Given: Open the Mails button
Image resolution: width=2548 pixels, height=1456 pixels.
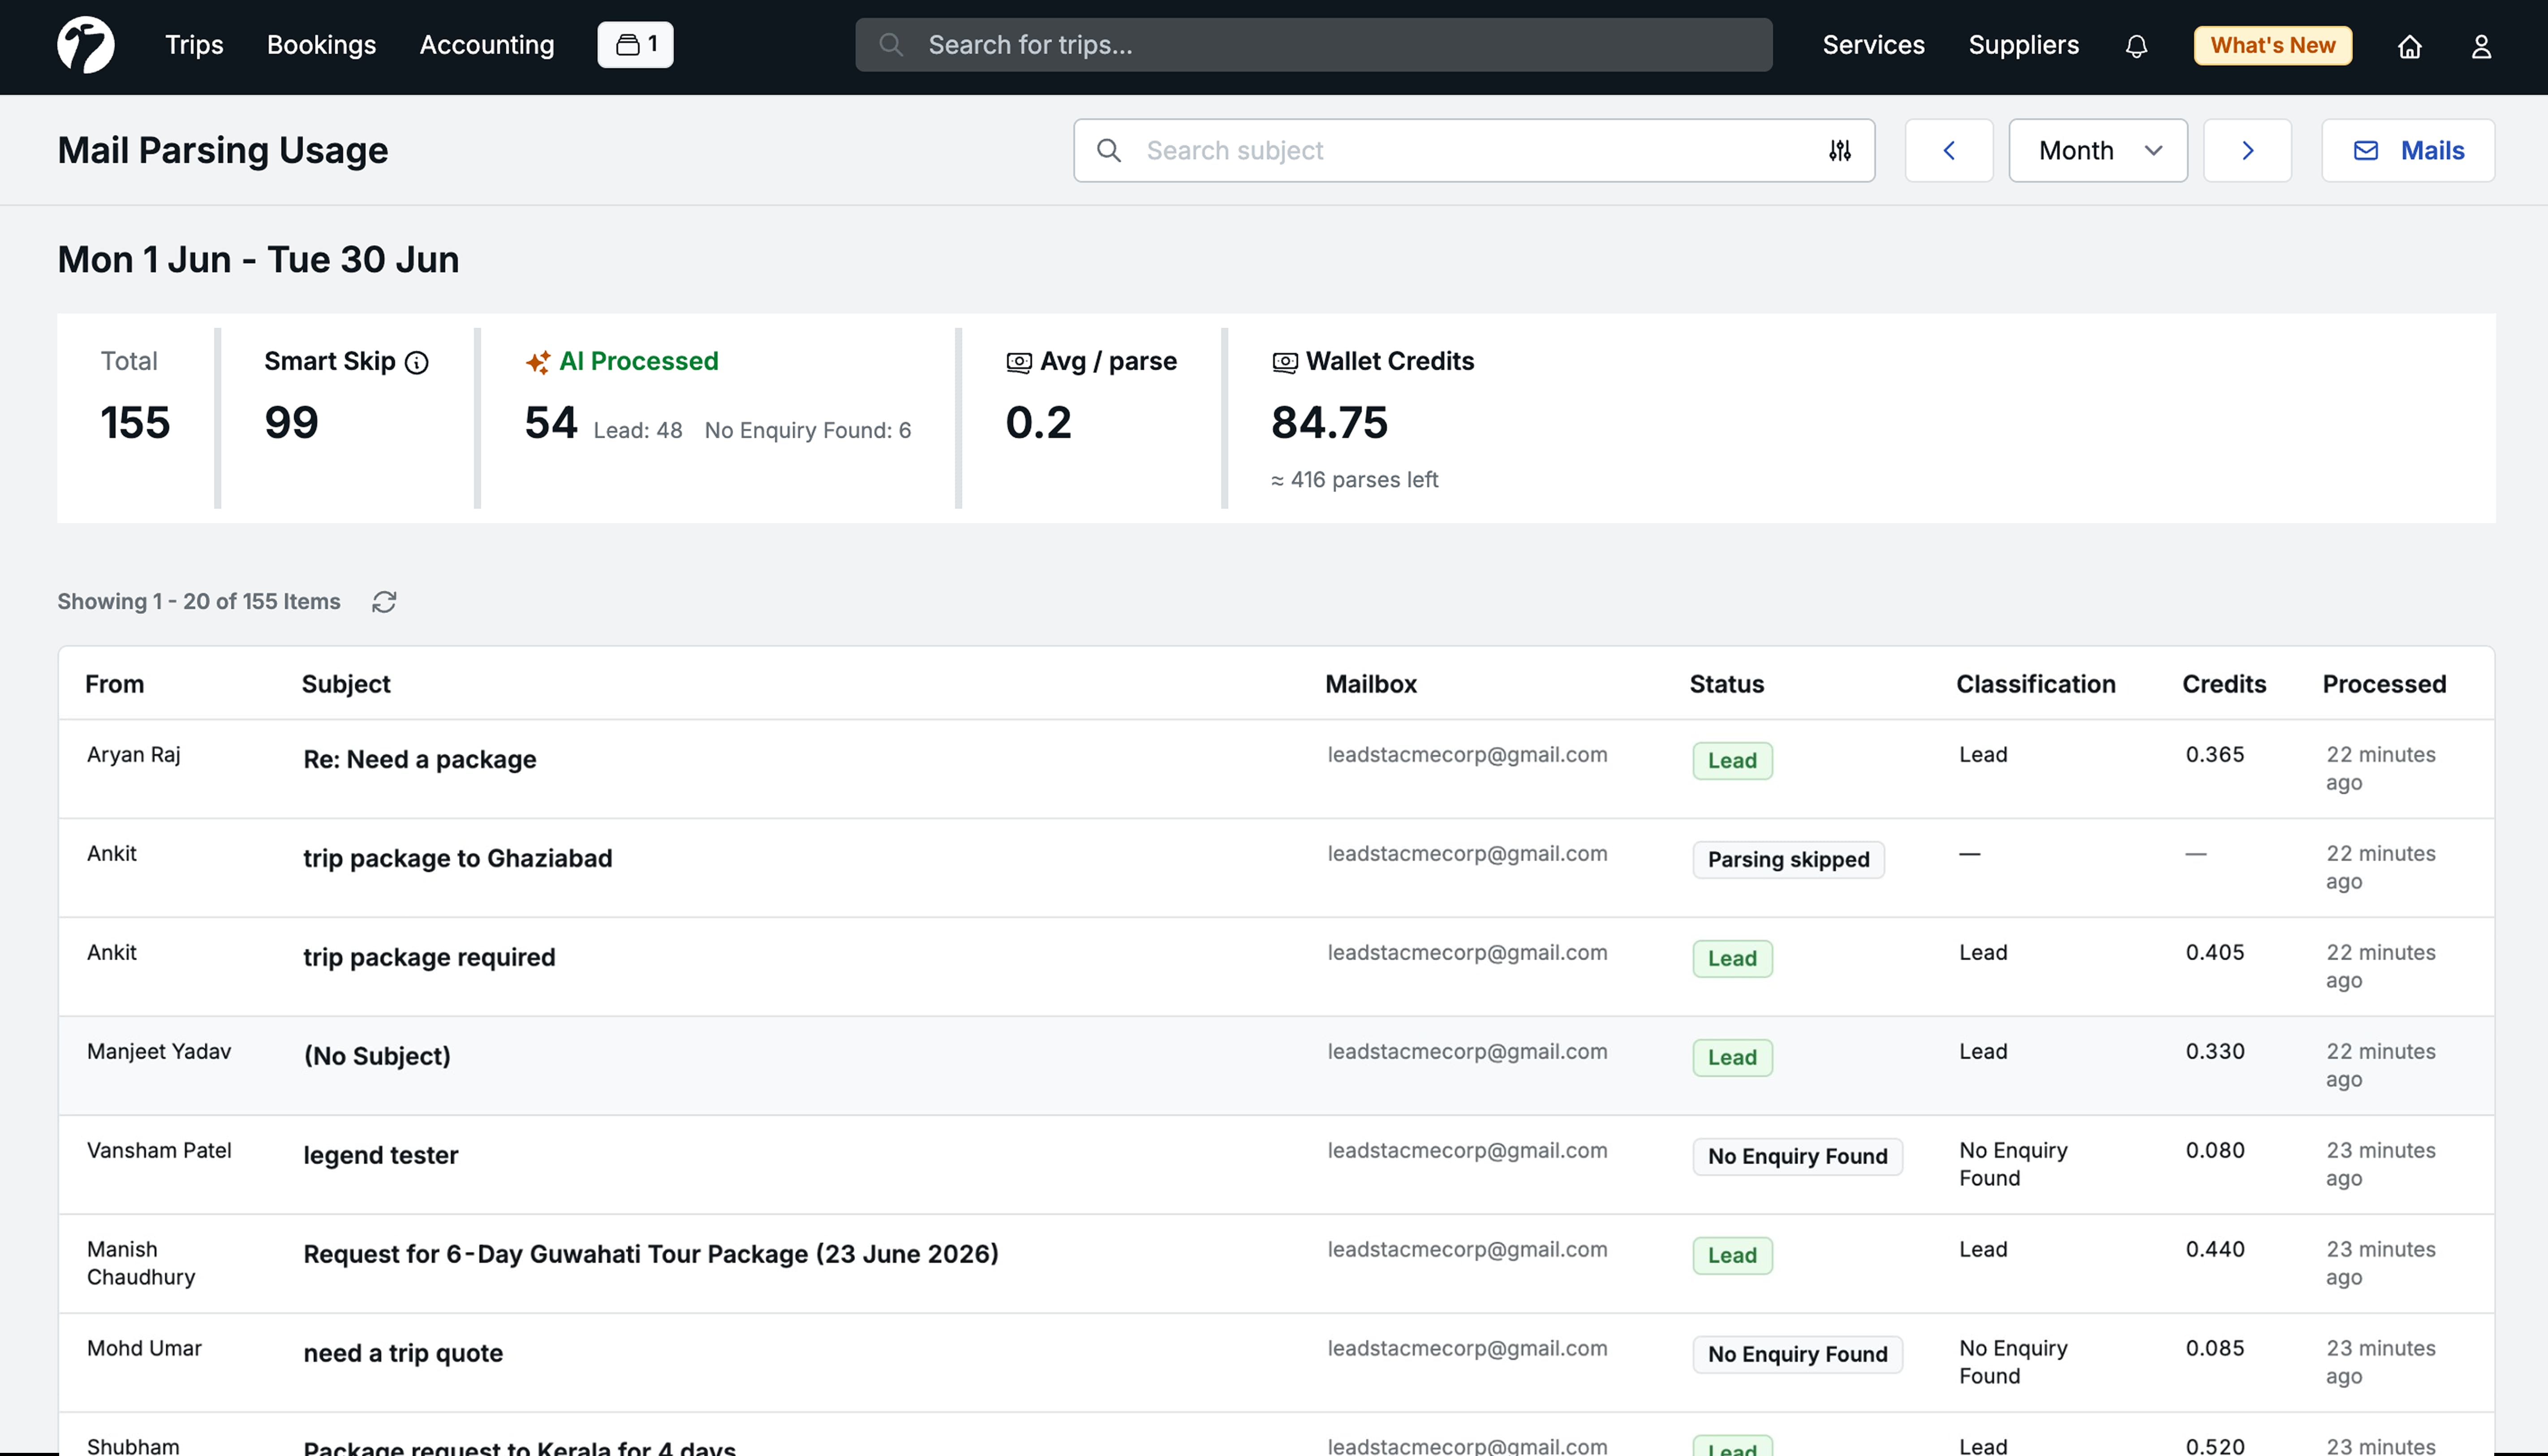Looking at the screenshot, I should pos(2408,151).
